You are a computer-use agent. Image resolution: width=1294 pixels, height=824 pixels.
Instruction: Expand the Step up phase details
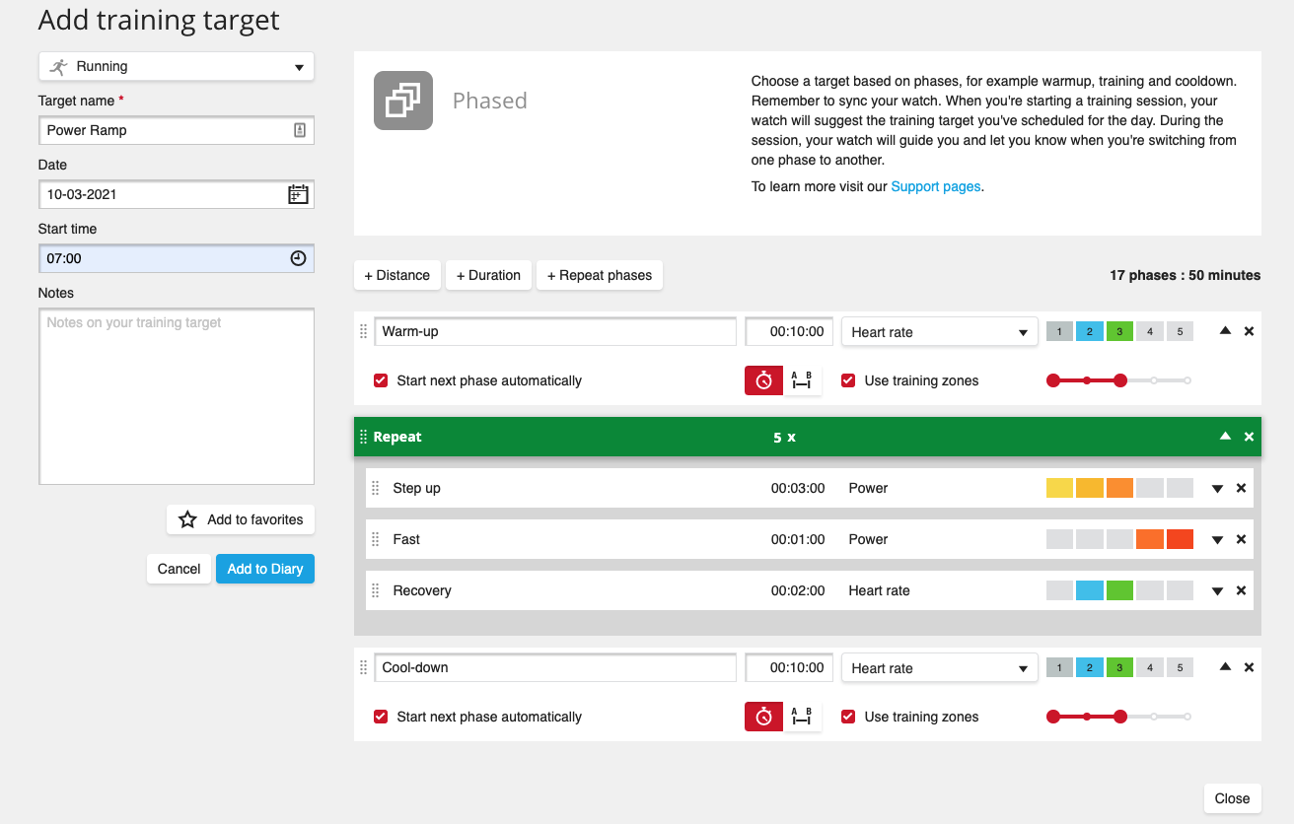click(1217, 488)
